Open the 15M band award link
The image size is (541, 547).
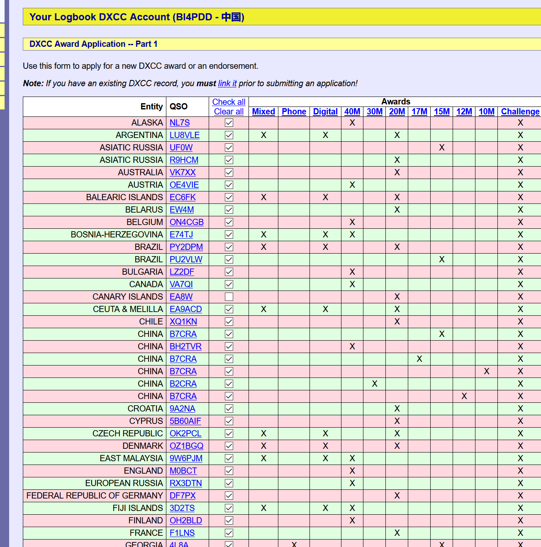pyautogui.click(x=442, y=111)
